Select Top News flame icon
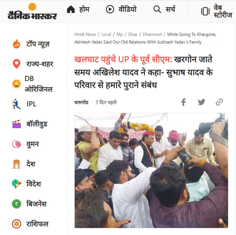This screenshot has width=236, height=235. (17, 44)
